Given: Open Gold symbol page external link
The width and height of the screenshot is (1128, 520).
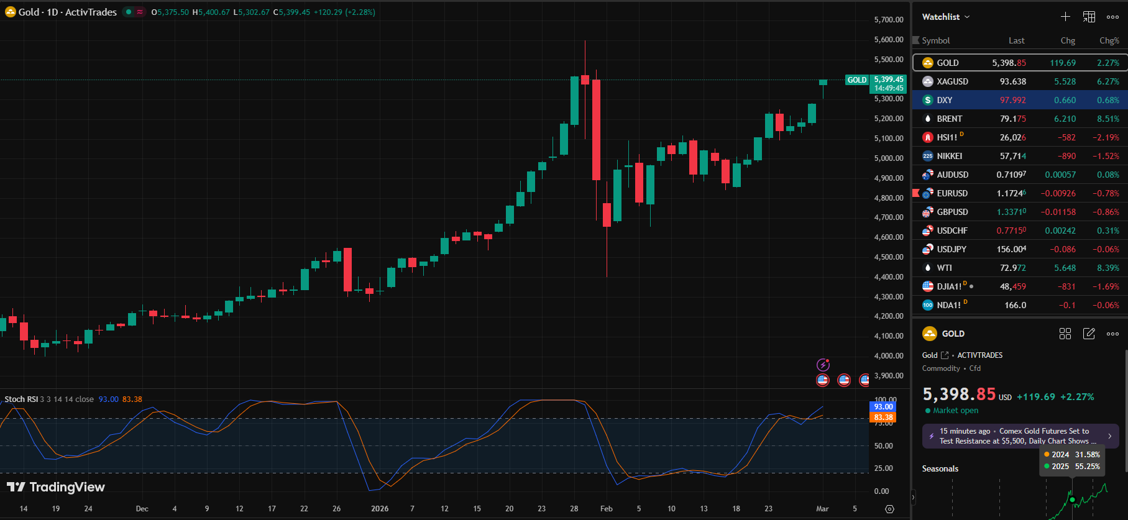Looking at the screenshot, I should pyautogui.click(x=945, y=355).
